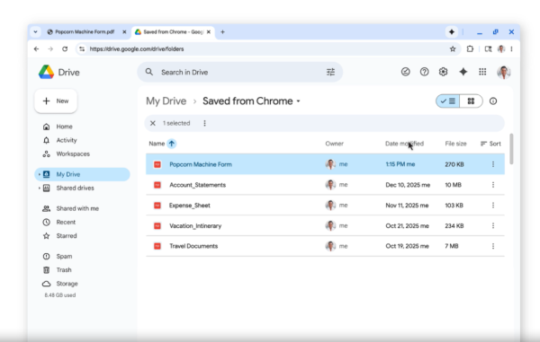This screenshot has width=540, height=342.
Task: Reload the Drive page
Action: [x=65, y=49]
